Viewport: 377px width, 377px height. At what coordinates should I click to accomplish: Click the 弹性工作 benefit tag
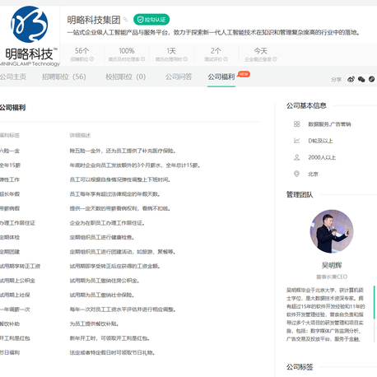coord(10,179)
